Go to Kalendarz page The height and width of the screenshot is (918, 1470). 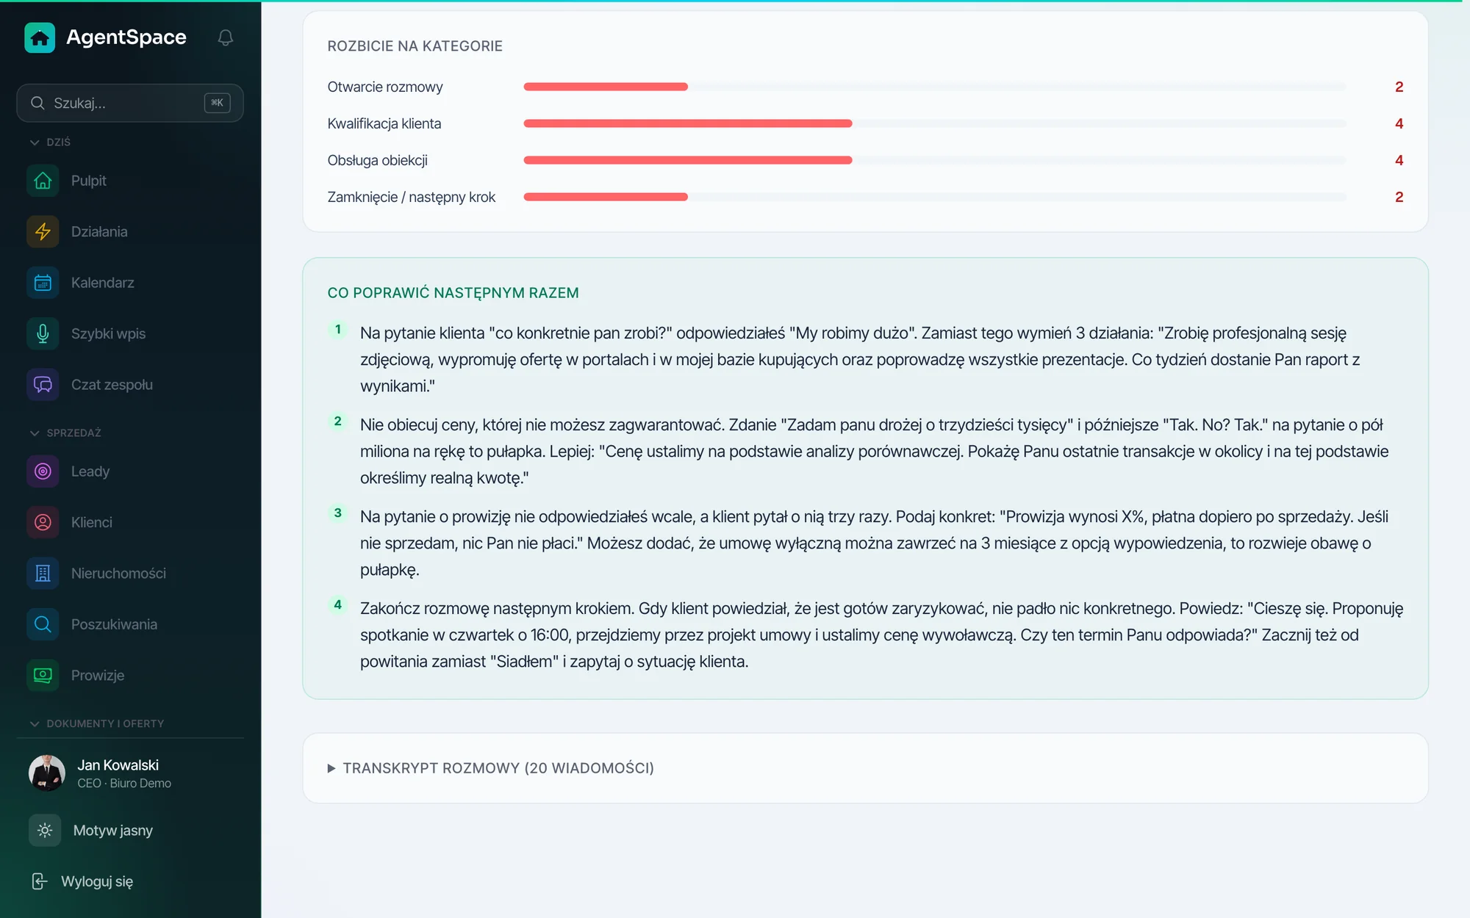(x=130, y=283)
